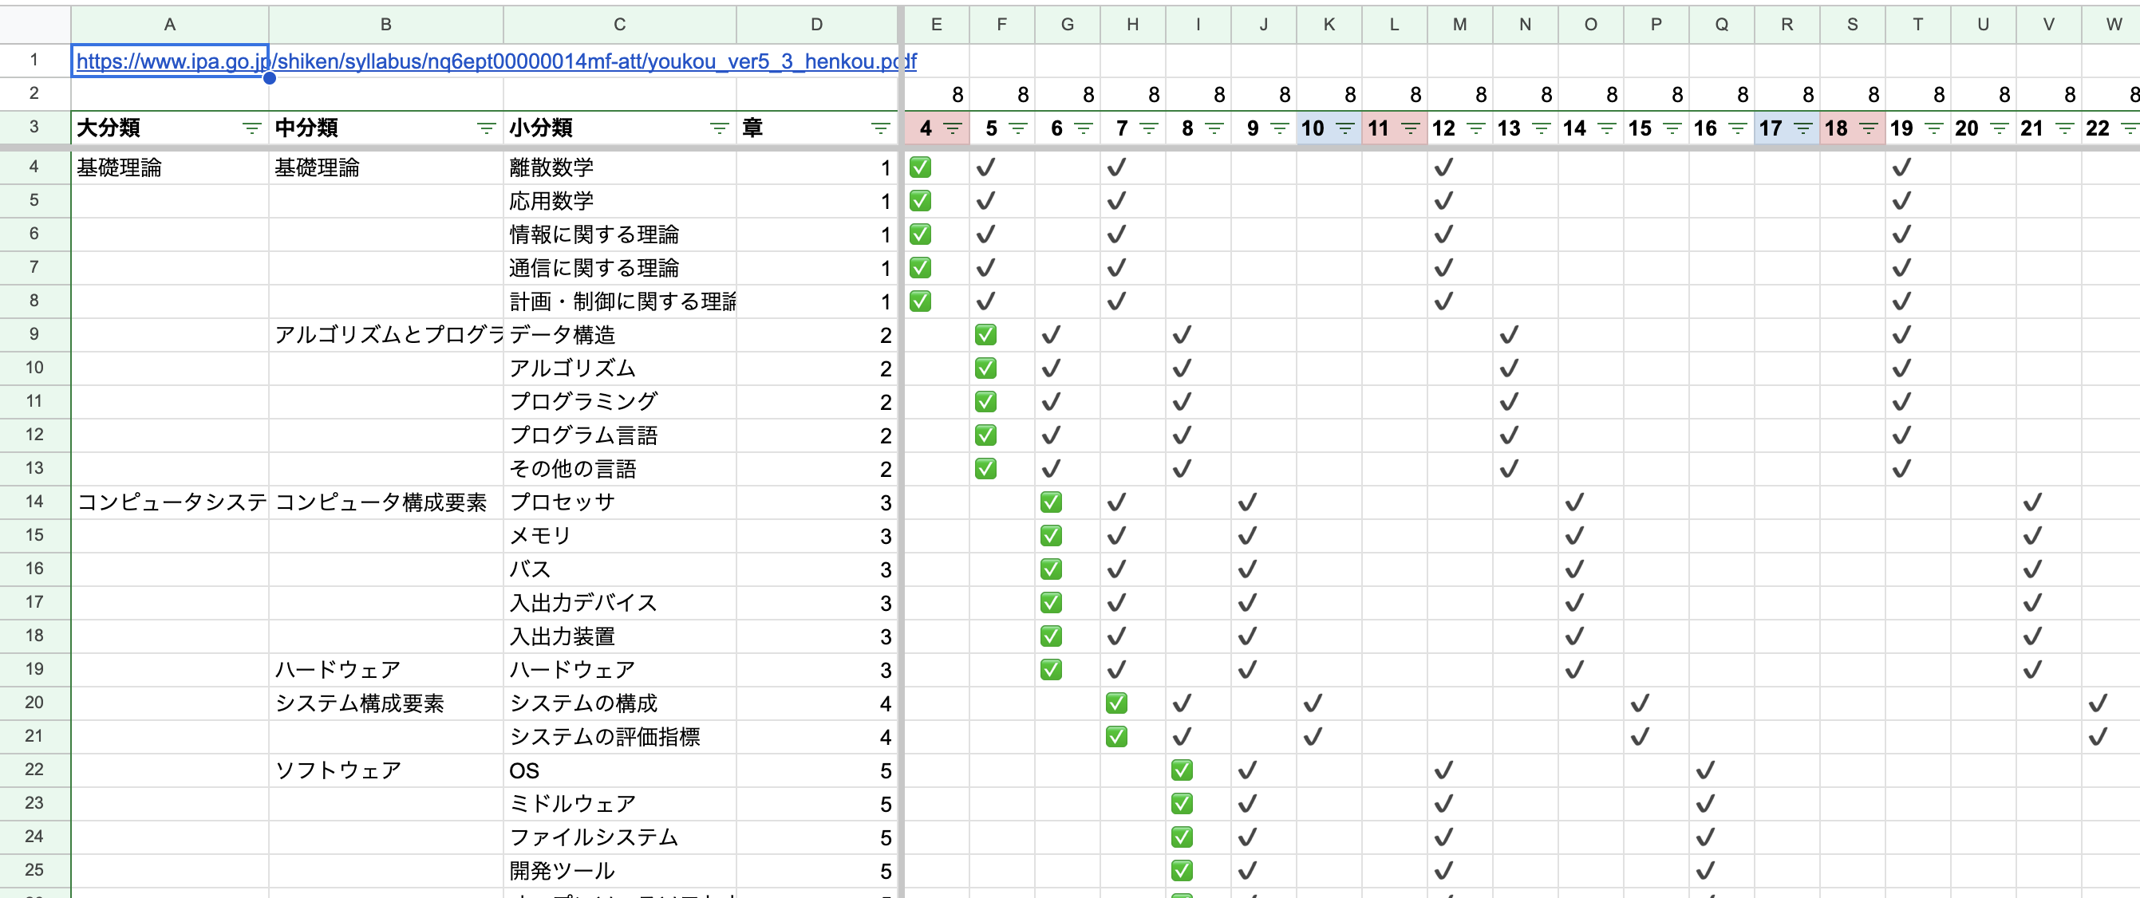
Task: Click the filter icon in column 12 header
Action: click(x=1476, y=128)
